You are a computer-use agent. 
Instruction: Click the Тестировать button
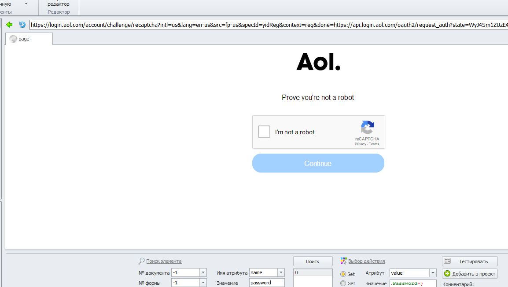pos(470,261)
